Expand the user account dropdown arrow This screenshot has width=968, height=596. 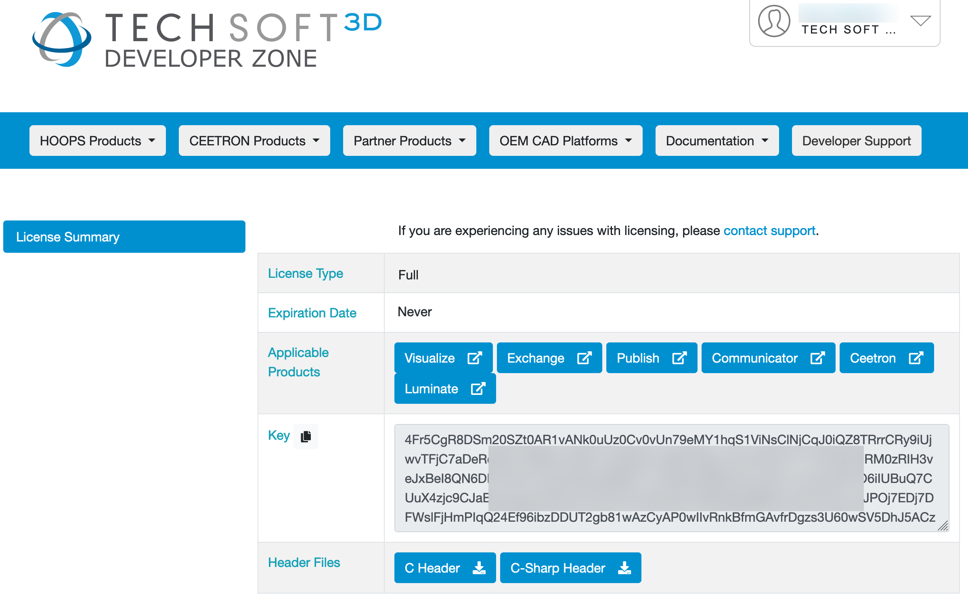(x=920, y=21)
